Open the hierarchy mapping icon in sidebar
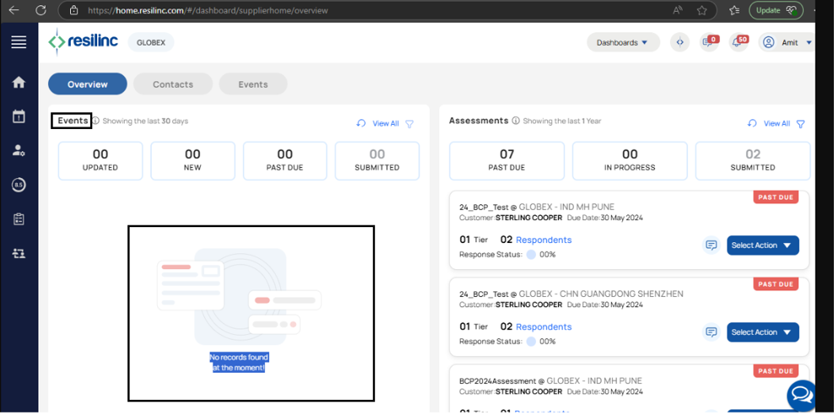Image resolution: width=834 pixels, height=416 pixels. pyautogui.click(x=19, y=253)
